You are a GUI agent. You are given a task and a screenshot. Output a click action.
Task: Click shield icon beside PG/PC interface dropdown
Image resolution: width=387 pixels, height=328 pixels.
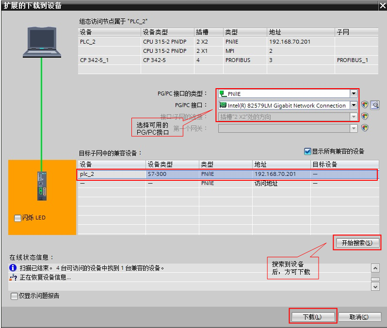pos(365,105)
